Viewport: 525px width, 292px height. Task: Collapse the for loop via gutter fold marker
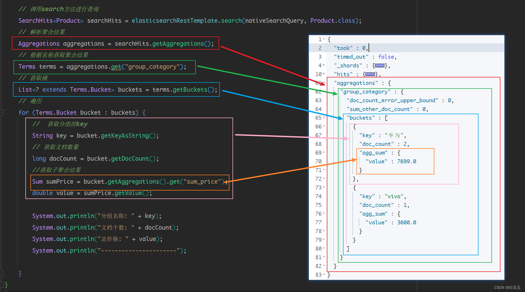point(2,113)
